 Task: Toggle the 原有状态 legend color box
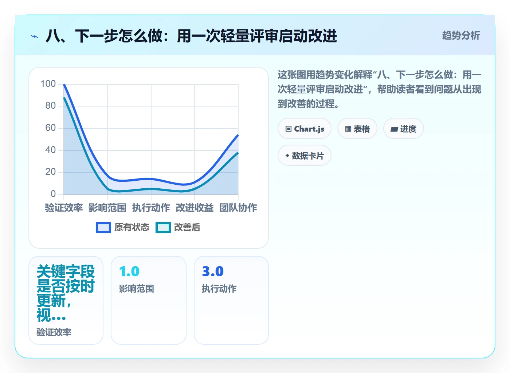103,228
